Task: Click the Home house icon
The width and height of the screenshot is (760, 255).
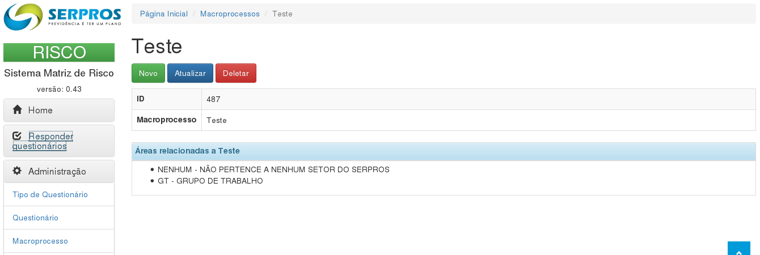Action: [18, 110]
